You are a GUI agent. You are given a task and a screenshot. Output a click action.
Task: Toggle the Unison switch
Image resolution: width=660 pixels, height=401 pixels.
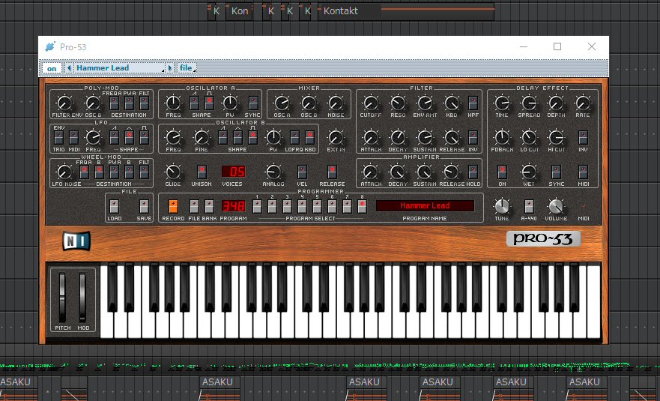click(202, 172)
